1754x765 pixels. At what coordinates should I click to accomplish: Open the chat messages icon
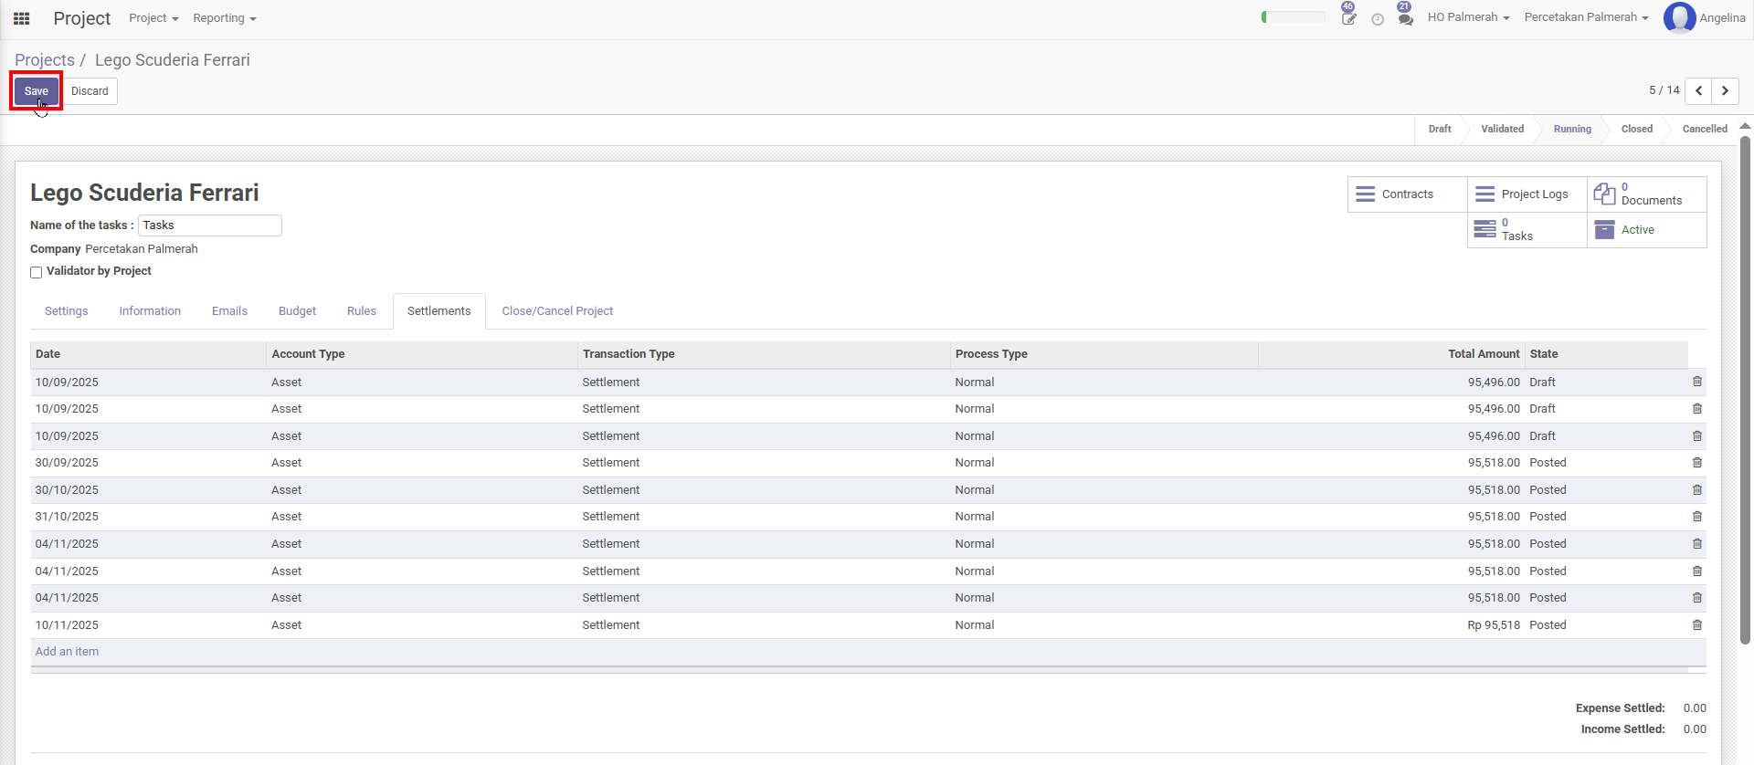(x=1405, y=18)
